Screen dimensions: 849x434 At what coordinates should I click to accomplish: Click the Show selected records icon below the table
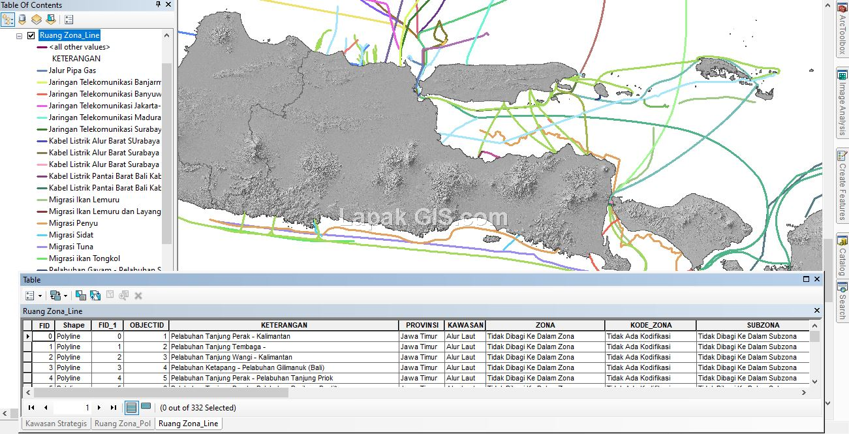coord(145,407)
